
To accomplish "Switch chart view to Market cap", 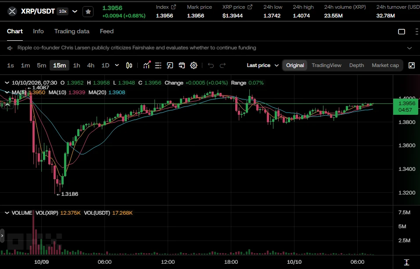I will coord(385,65).
